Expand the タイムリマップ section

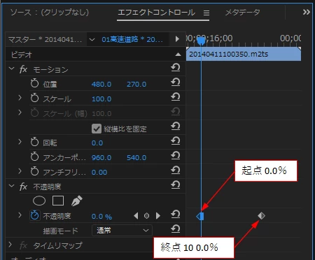coord(10,245)
